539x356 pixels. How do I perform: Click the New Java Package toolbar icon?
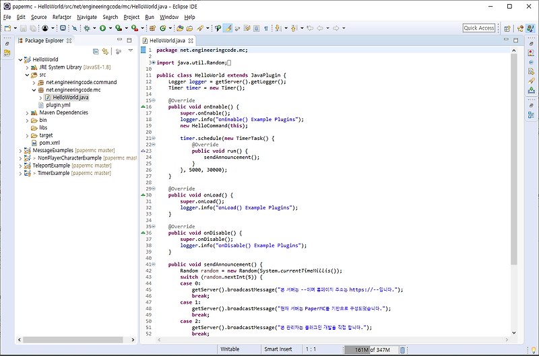[x=152, y=28]
